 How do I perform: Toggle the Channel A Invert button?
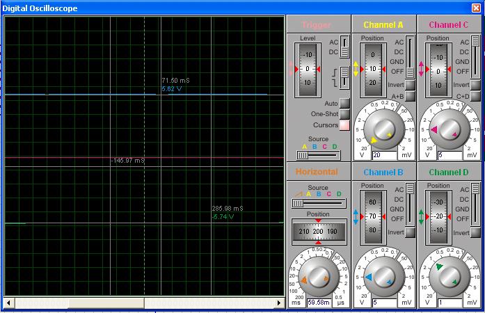(411, 85)
